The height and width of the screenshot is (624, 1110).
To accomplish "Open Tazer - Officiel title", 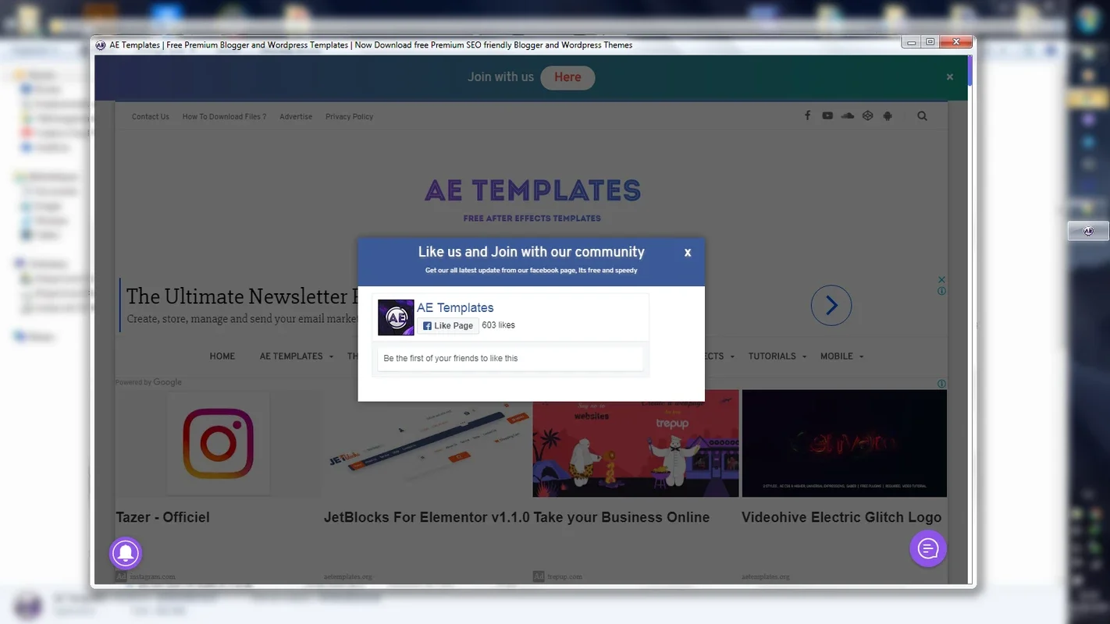I will [x=162, y=517].
